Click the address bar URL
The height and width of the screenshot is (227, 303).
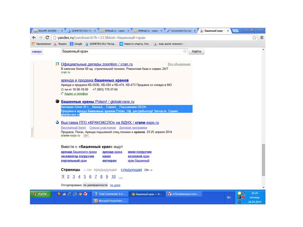101,38
